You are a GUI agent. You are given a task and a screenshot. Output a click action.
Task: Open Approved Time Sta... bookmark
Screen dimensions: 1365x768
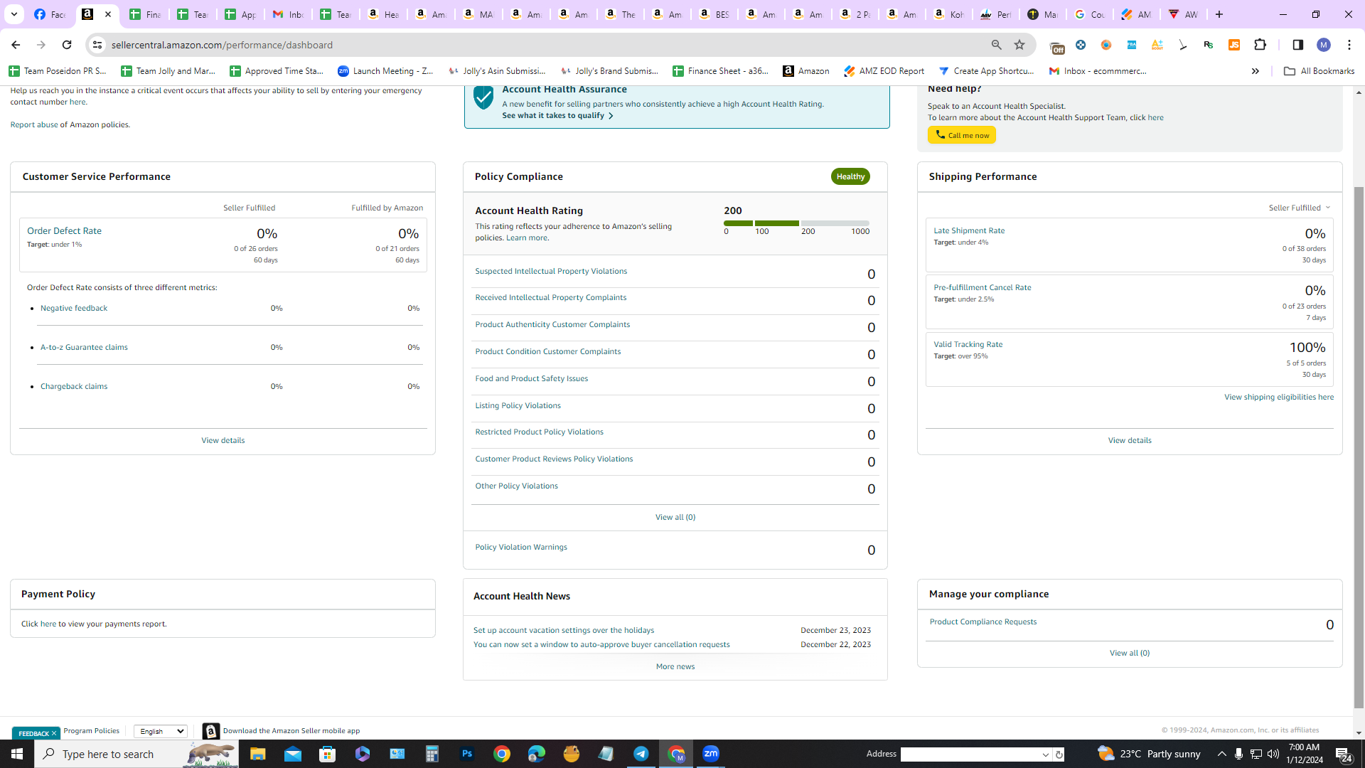coord(277,71)
